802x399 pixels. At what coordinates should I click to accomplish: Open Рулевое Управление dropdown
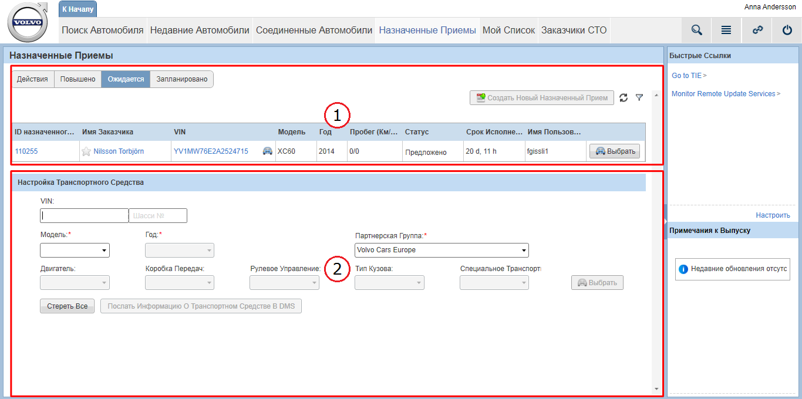click(284, 283)
